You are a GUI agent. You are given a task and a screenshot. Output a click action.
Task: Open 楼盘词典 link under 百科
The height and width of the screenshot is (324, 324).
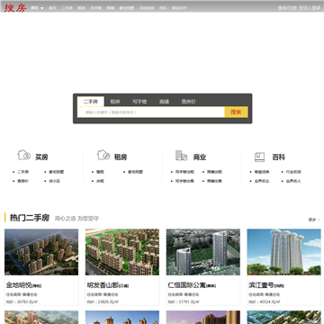(262, 172)
